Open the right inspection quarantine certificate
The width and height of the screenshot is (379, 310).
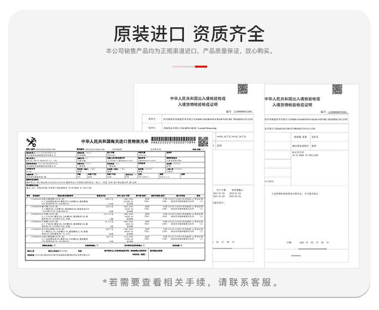click(312, 176)
